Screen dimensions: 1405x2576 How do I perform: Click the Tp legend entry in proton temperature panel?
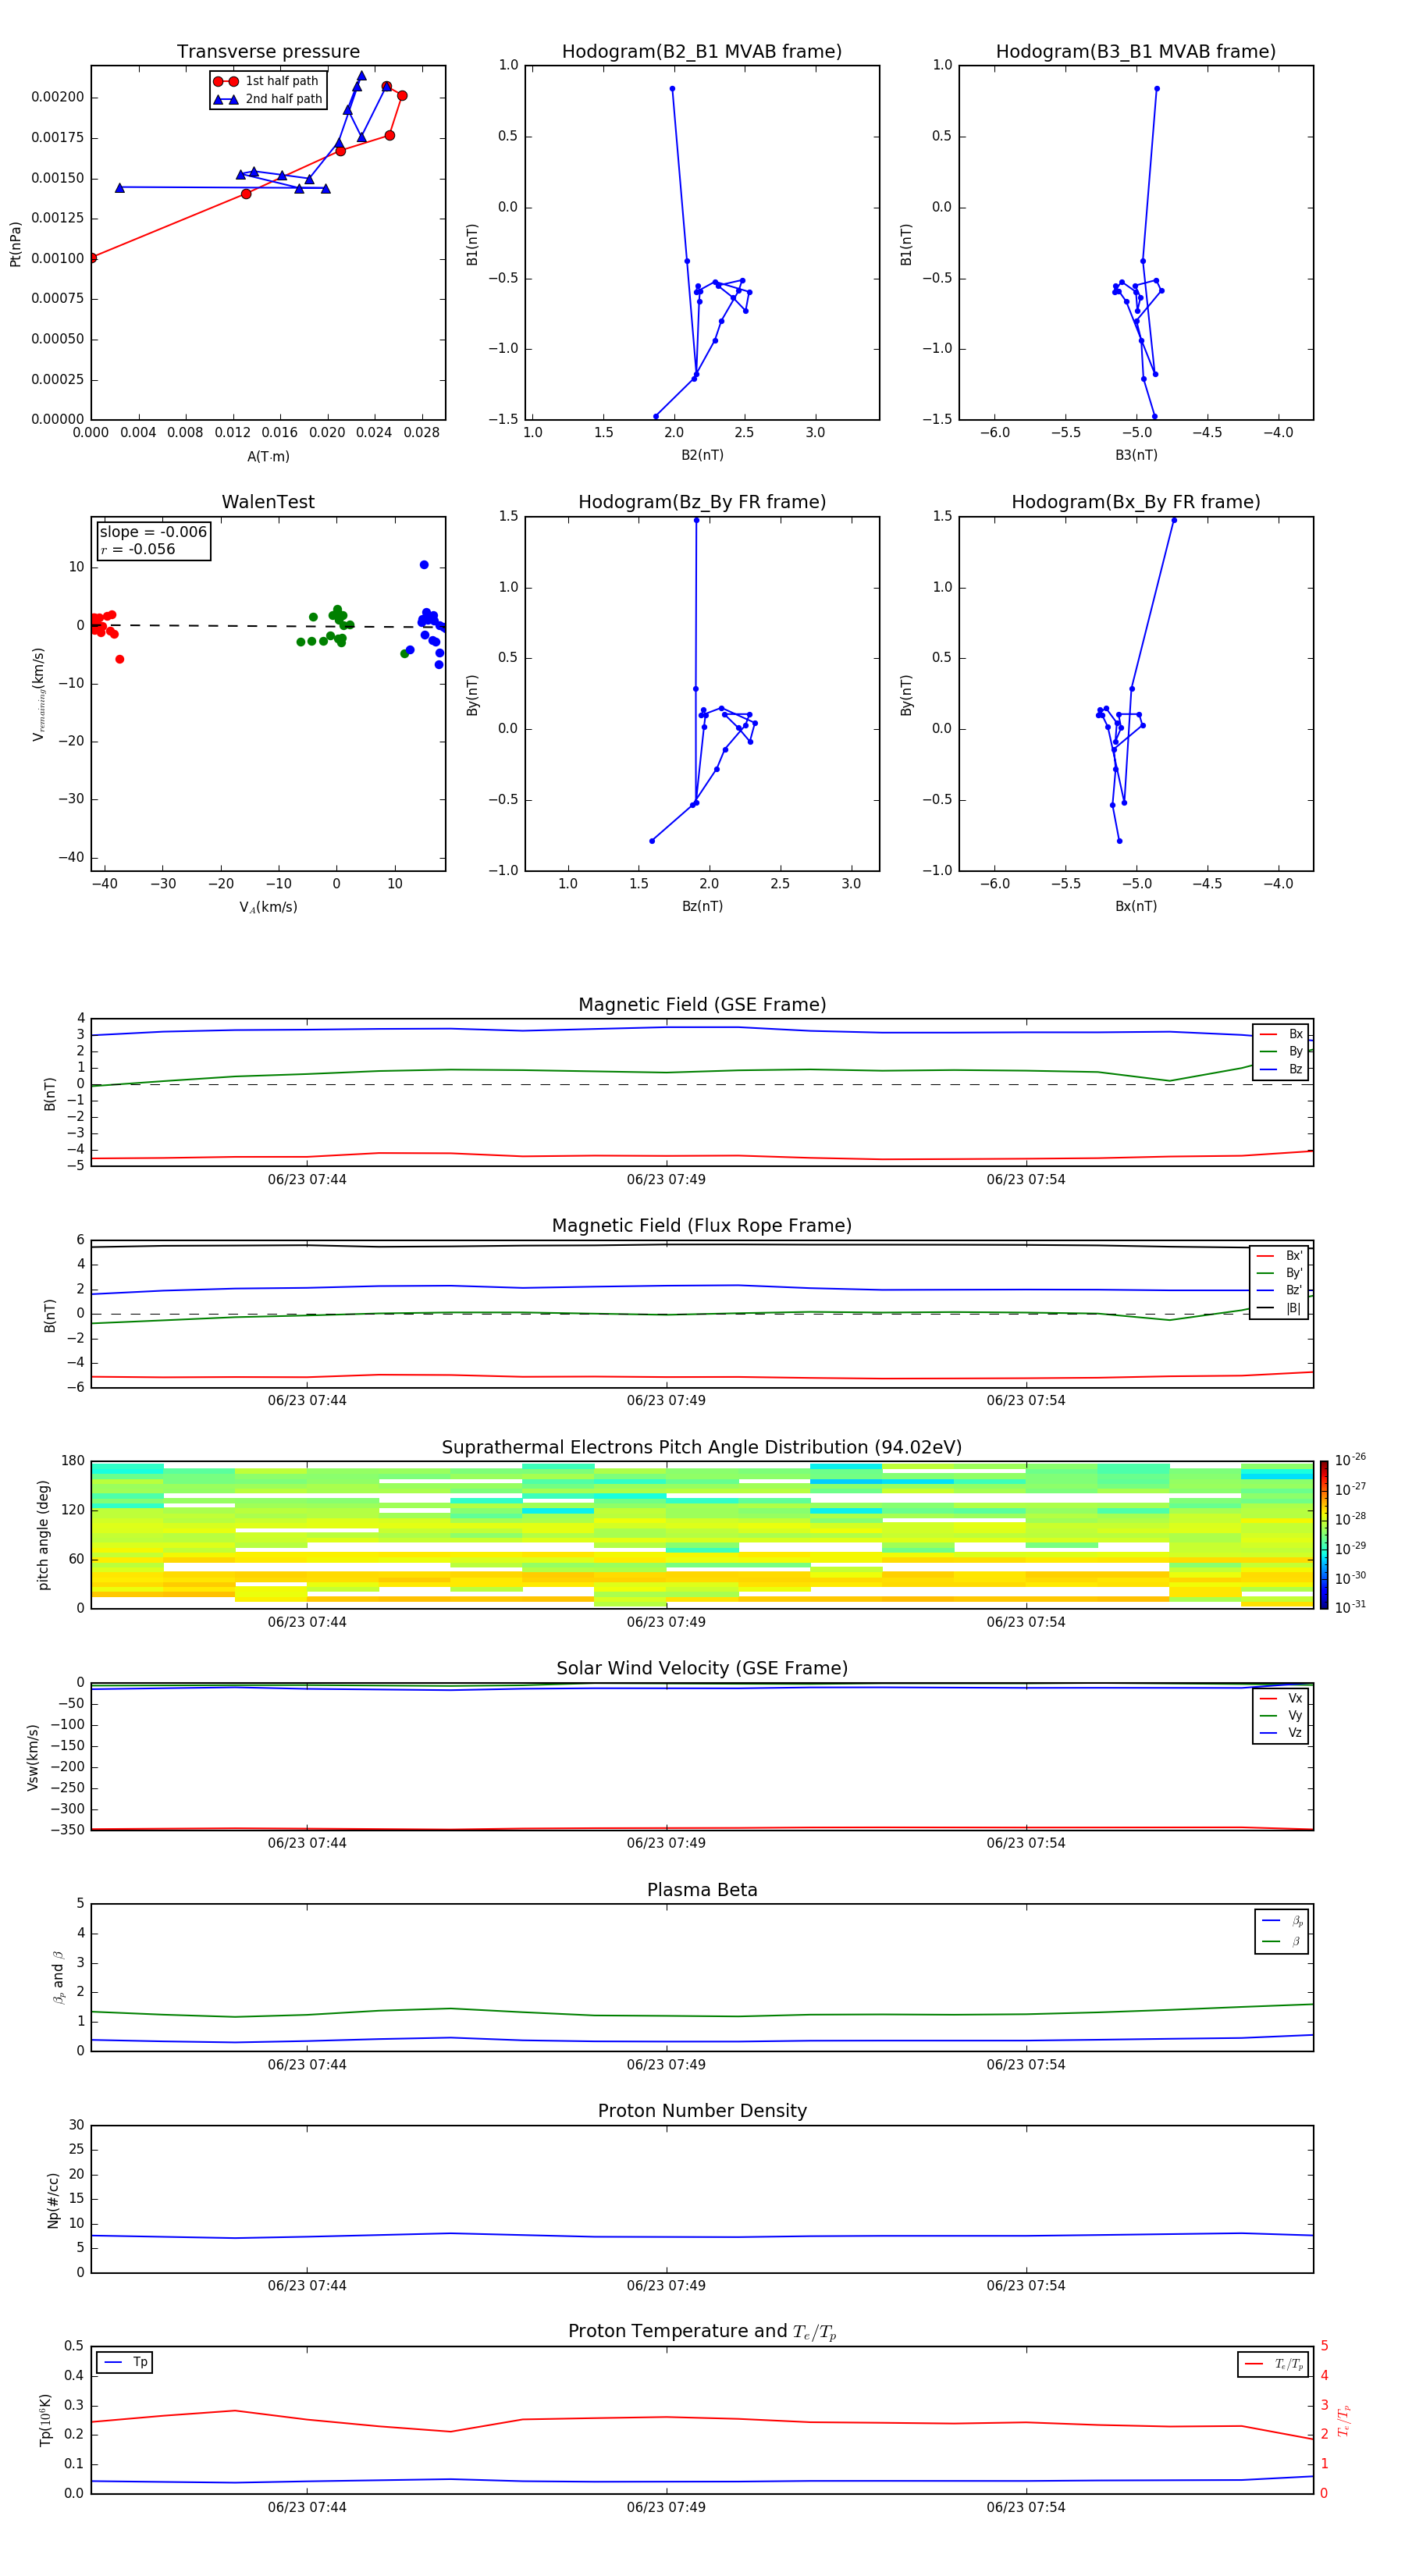125,2362
